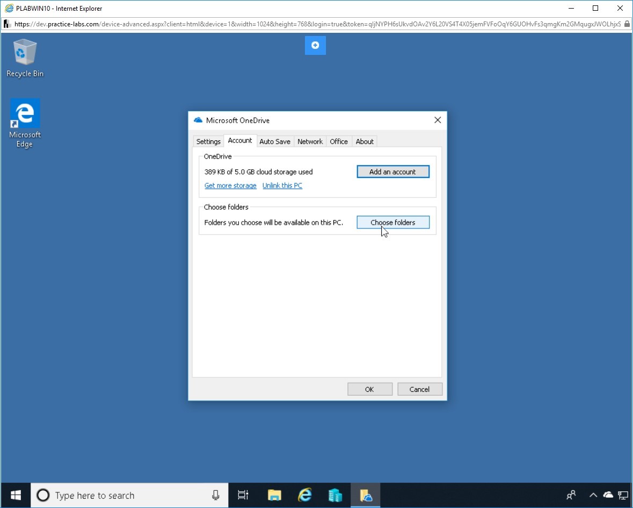Click the site favicon beside the URL
The height and width of the screenshot is (508, 633).
click(7, 24)
